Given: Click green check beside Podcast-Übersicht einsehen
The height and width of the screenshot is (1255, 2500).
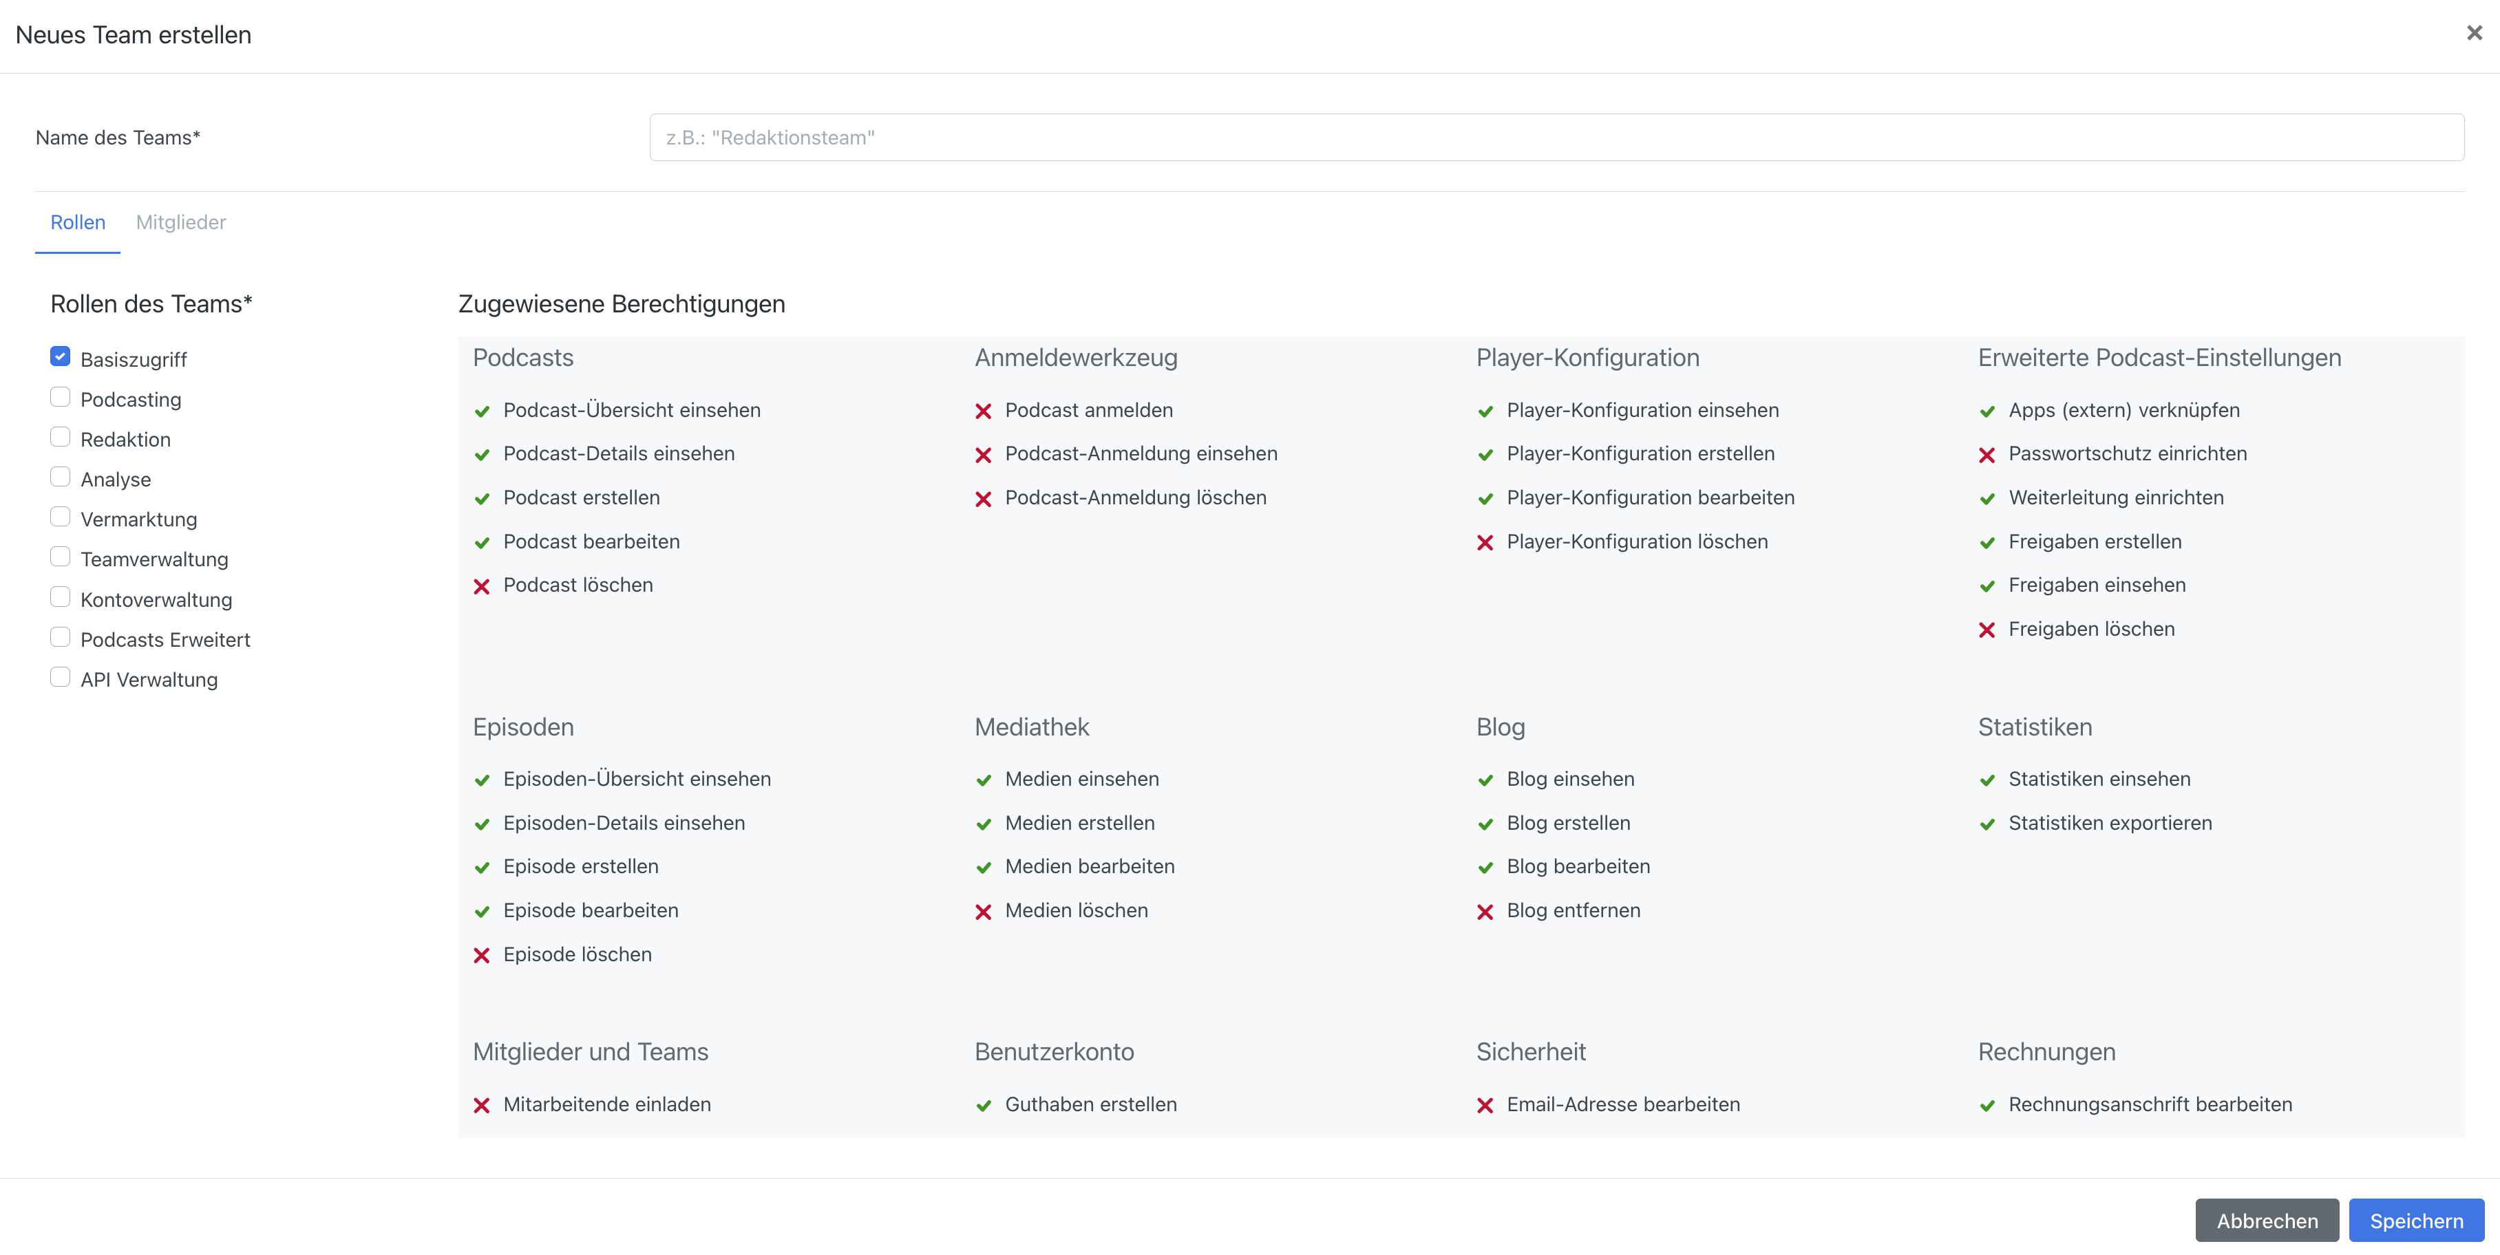Looking at the screenshot, I should click(481, 411).
